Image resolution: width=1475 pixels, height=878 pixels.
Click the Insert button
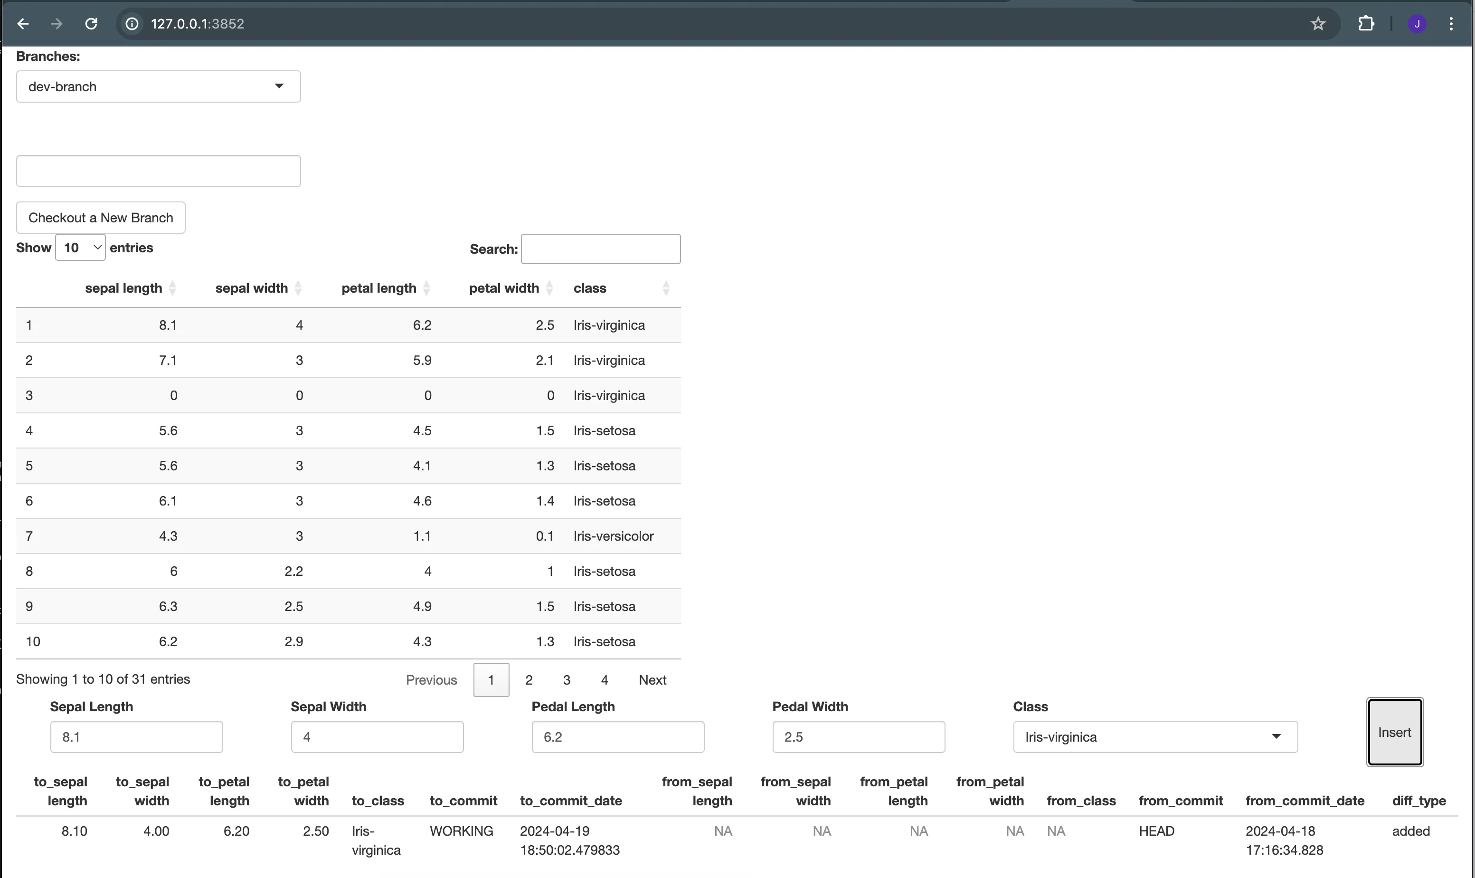pos(1394,732)
